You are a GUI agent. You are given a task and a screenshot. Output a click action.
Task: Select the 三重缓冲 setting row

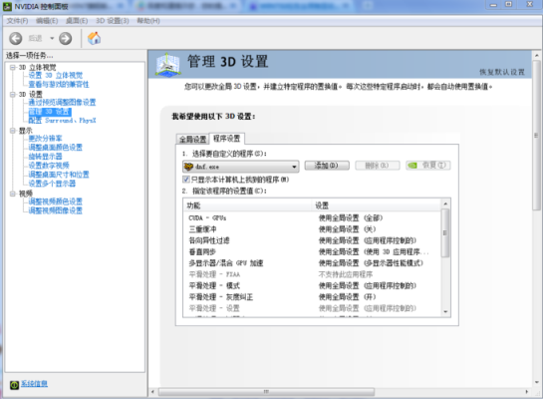[x=312, y=229]
